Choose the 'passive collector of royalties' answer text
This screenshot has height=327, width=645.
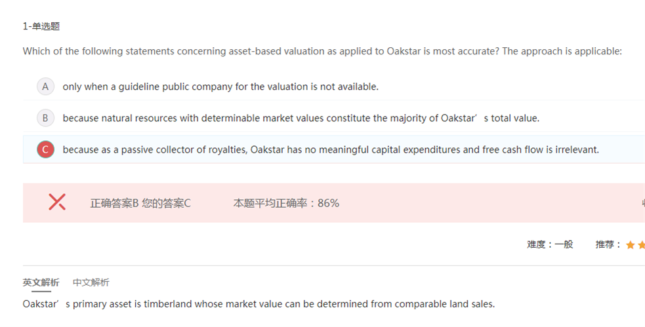pos(331,149)
